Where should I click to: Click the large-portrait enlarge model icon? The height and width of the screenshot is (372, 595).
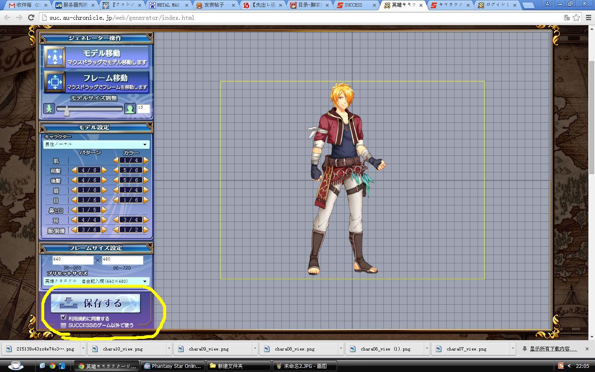coord(130,109)
